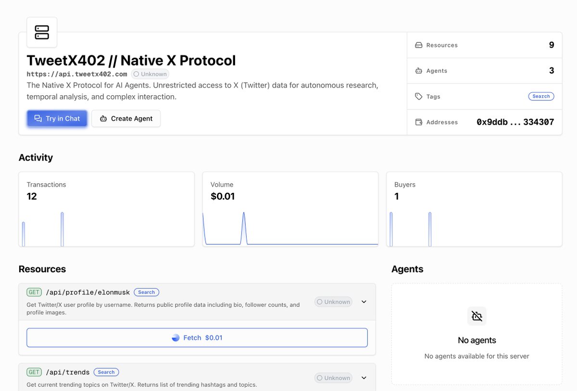
Task: Click the TweetX402 // Native X Protocol heading
Action: [x=131, y=60]
